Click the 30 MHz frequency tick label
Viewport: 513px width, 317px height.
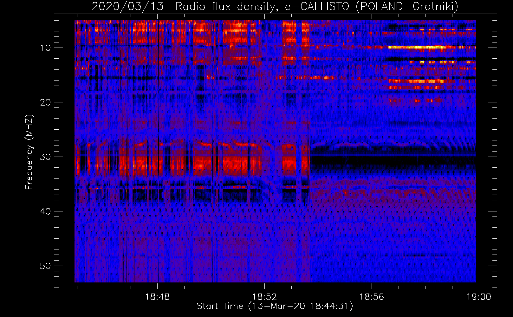[x=46, y=157]
